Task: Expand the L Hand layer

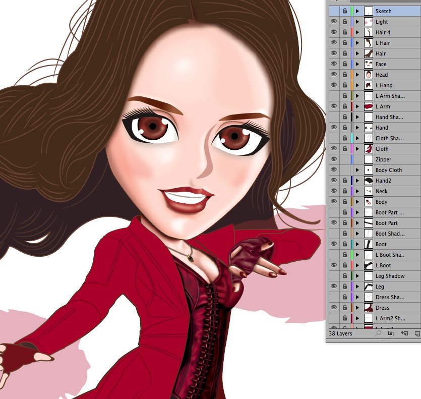Action: click(357, 85)
